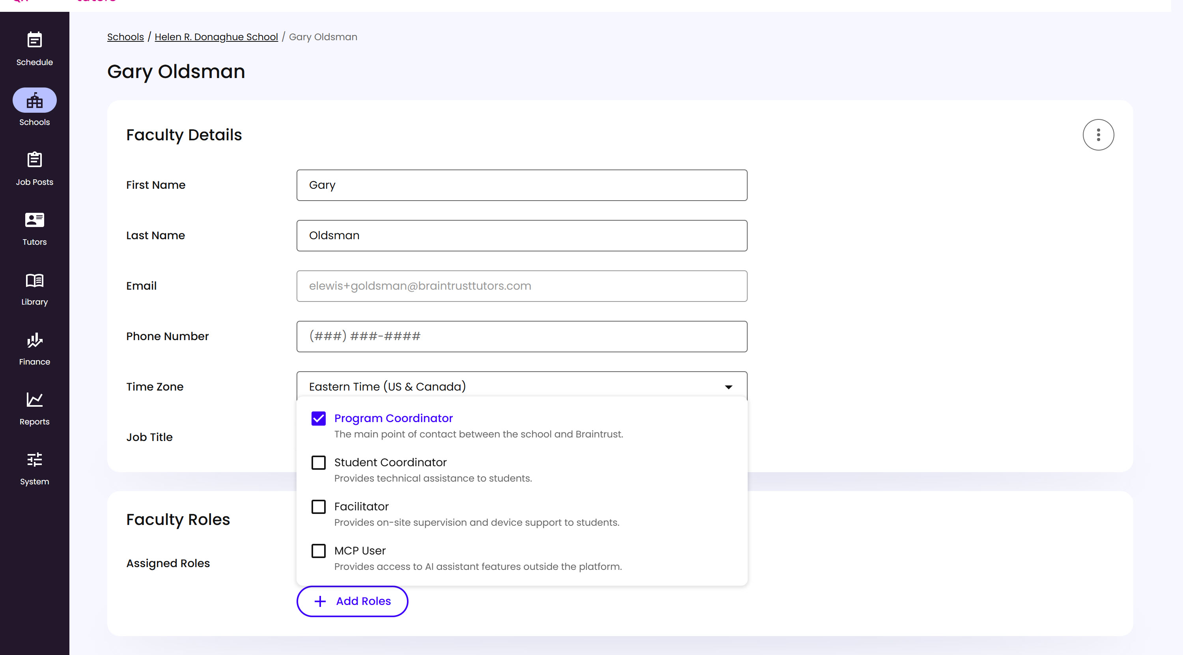The height and width of the screenshot is (655, 1183).
Task: Expand the Time Zone dropdown arrow
Action: (x=728, y=387)
